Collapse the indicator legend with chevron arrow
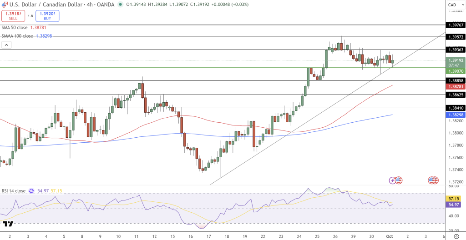Image resolution: width=466 pixels, height=240 pixels. (x=6, y=45)
